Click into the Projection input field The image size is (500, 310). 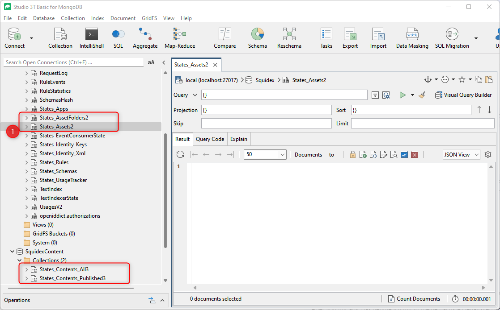click(x=266, y=110)
